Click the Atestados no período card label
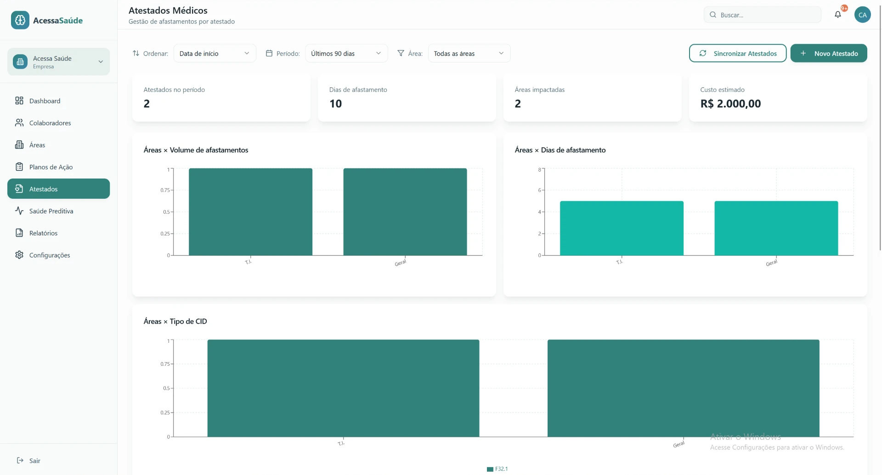882x475 pixels. coord(174,89)
